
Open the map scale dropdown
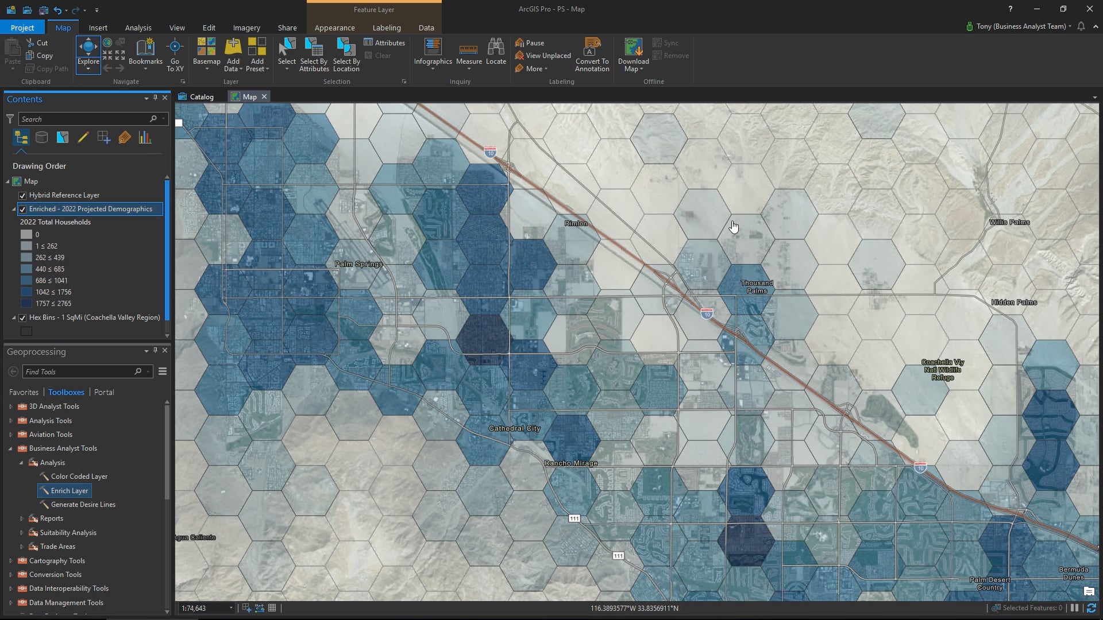pyautogui.click(x=231, y=608)
